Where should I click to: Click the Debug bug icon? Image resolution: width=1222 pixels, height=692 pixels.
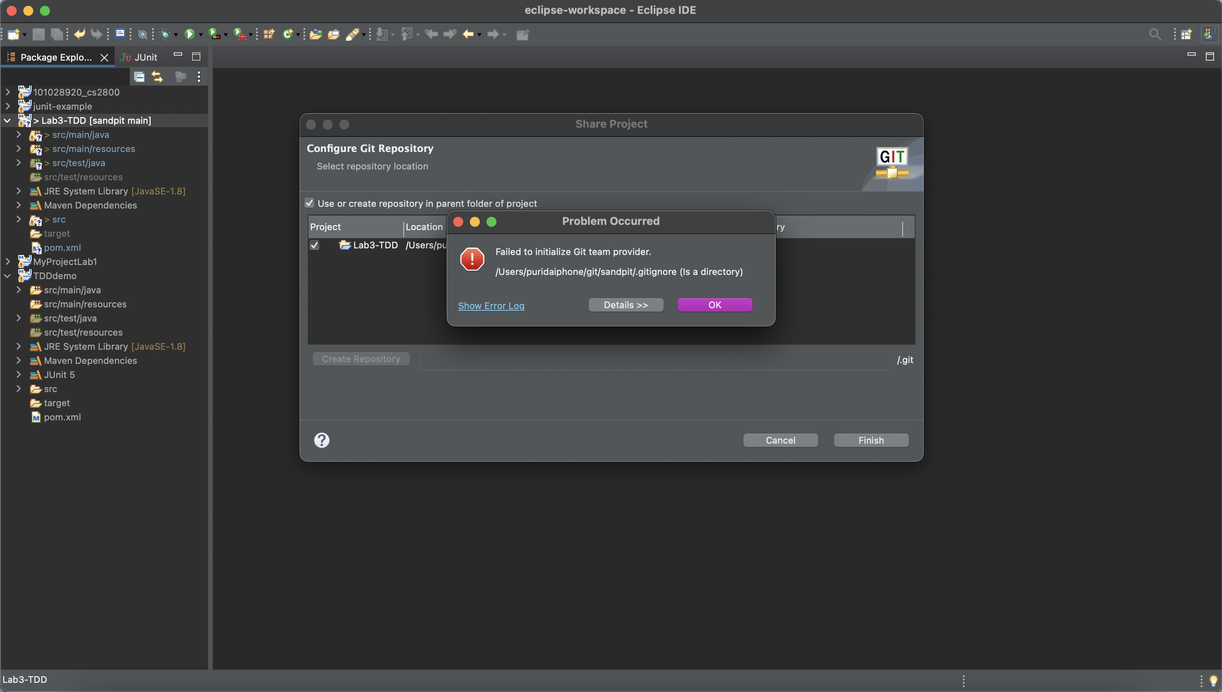pyautogui.click(x=165, y=34)
